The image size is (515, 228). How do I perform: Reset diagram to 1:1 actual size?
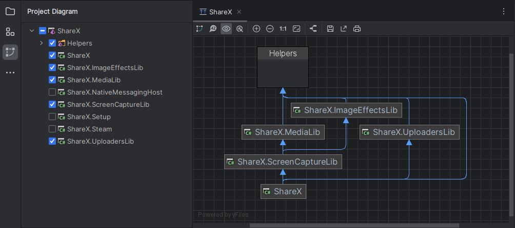point(283,29)
